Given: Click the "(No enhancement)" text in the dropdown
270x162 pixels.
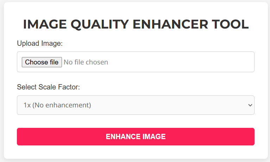Looking at the screenshot, I should click(62, 105).
